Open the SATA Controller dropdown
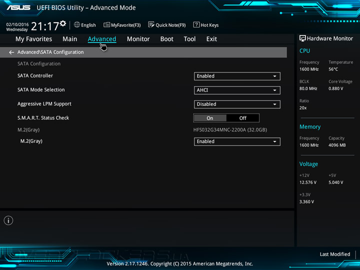Viewport: 360px width, 270px height. click(237, 76)
